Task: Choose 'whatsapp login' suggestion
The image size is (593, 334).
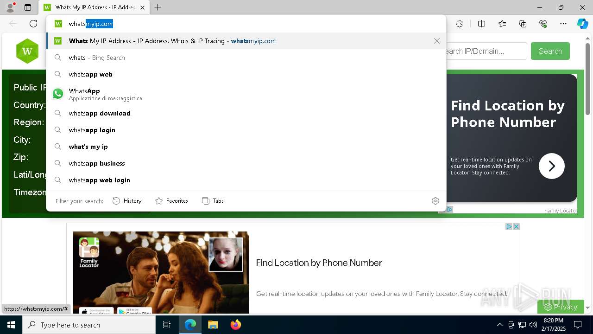Action: [246, 130]
